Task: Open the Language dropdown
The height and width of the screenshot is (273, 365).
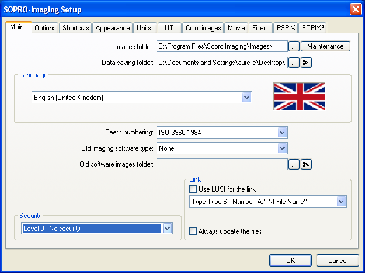Action: pyautogui.click(x=247, y=98)
